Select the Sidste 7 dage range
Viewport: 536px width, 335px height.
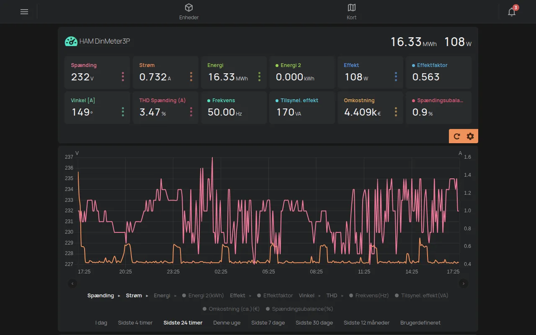click(268, 323)
